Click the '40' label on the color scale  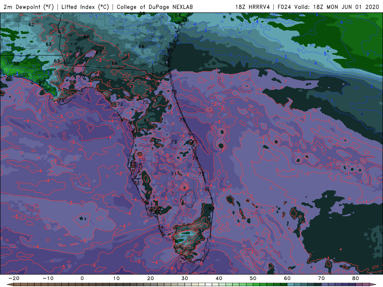pos(219,278)
